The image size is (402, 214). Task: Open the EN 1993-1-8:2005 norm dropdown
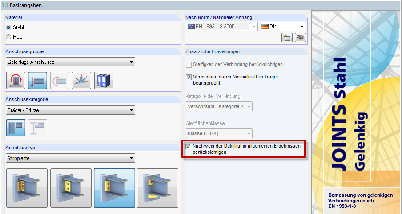[x=222, y=27]
